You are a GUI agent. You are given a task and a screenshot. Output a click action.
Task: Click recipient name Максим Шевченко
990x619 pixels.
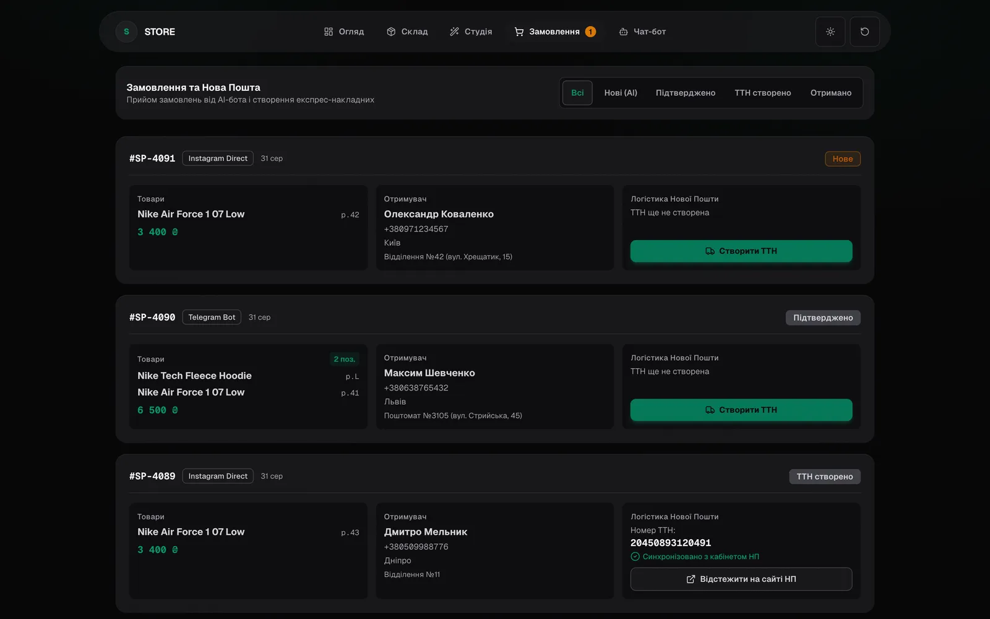429,373
